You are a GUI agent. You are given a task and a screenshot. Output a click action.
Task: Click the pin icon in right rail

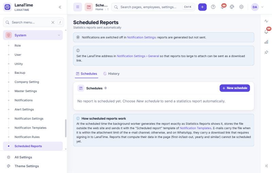coord(266,52)
